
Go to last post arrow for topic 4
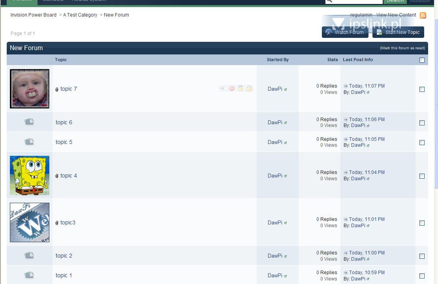pyautogui.click(x=346, y=172)
